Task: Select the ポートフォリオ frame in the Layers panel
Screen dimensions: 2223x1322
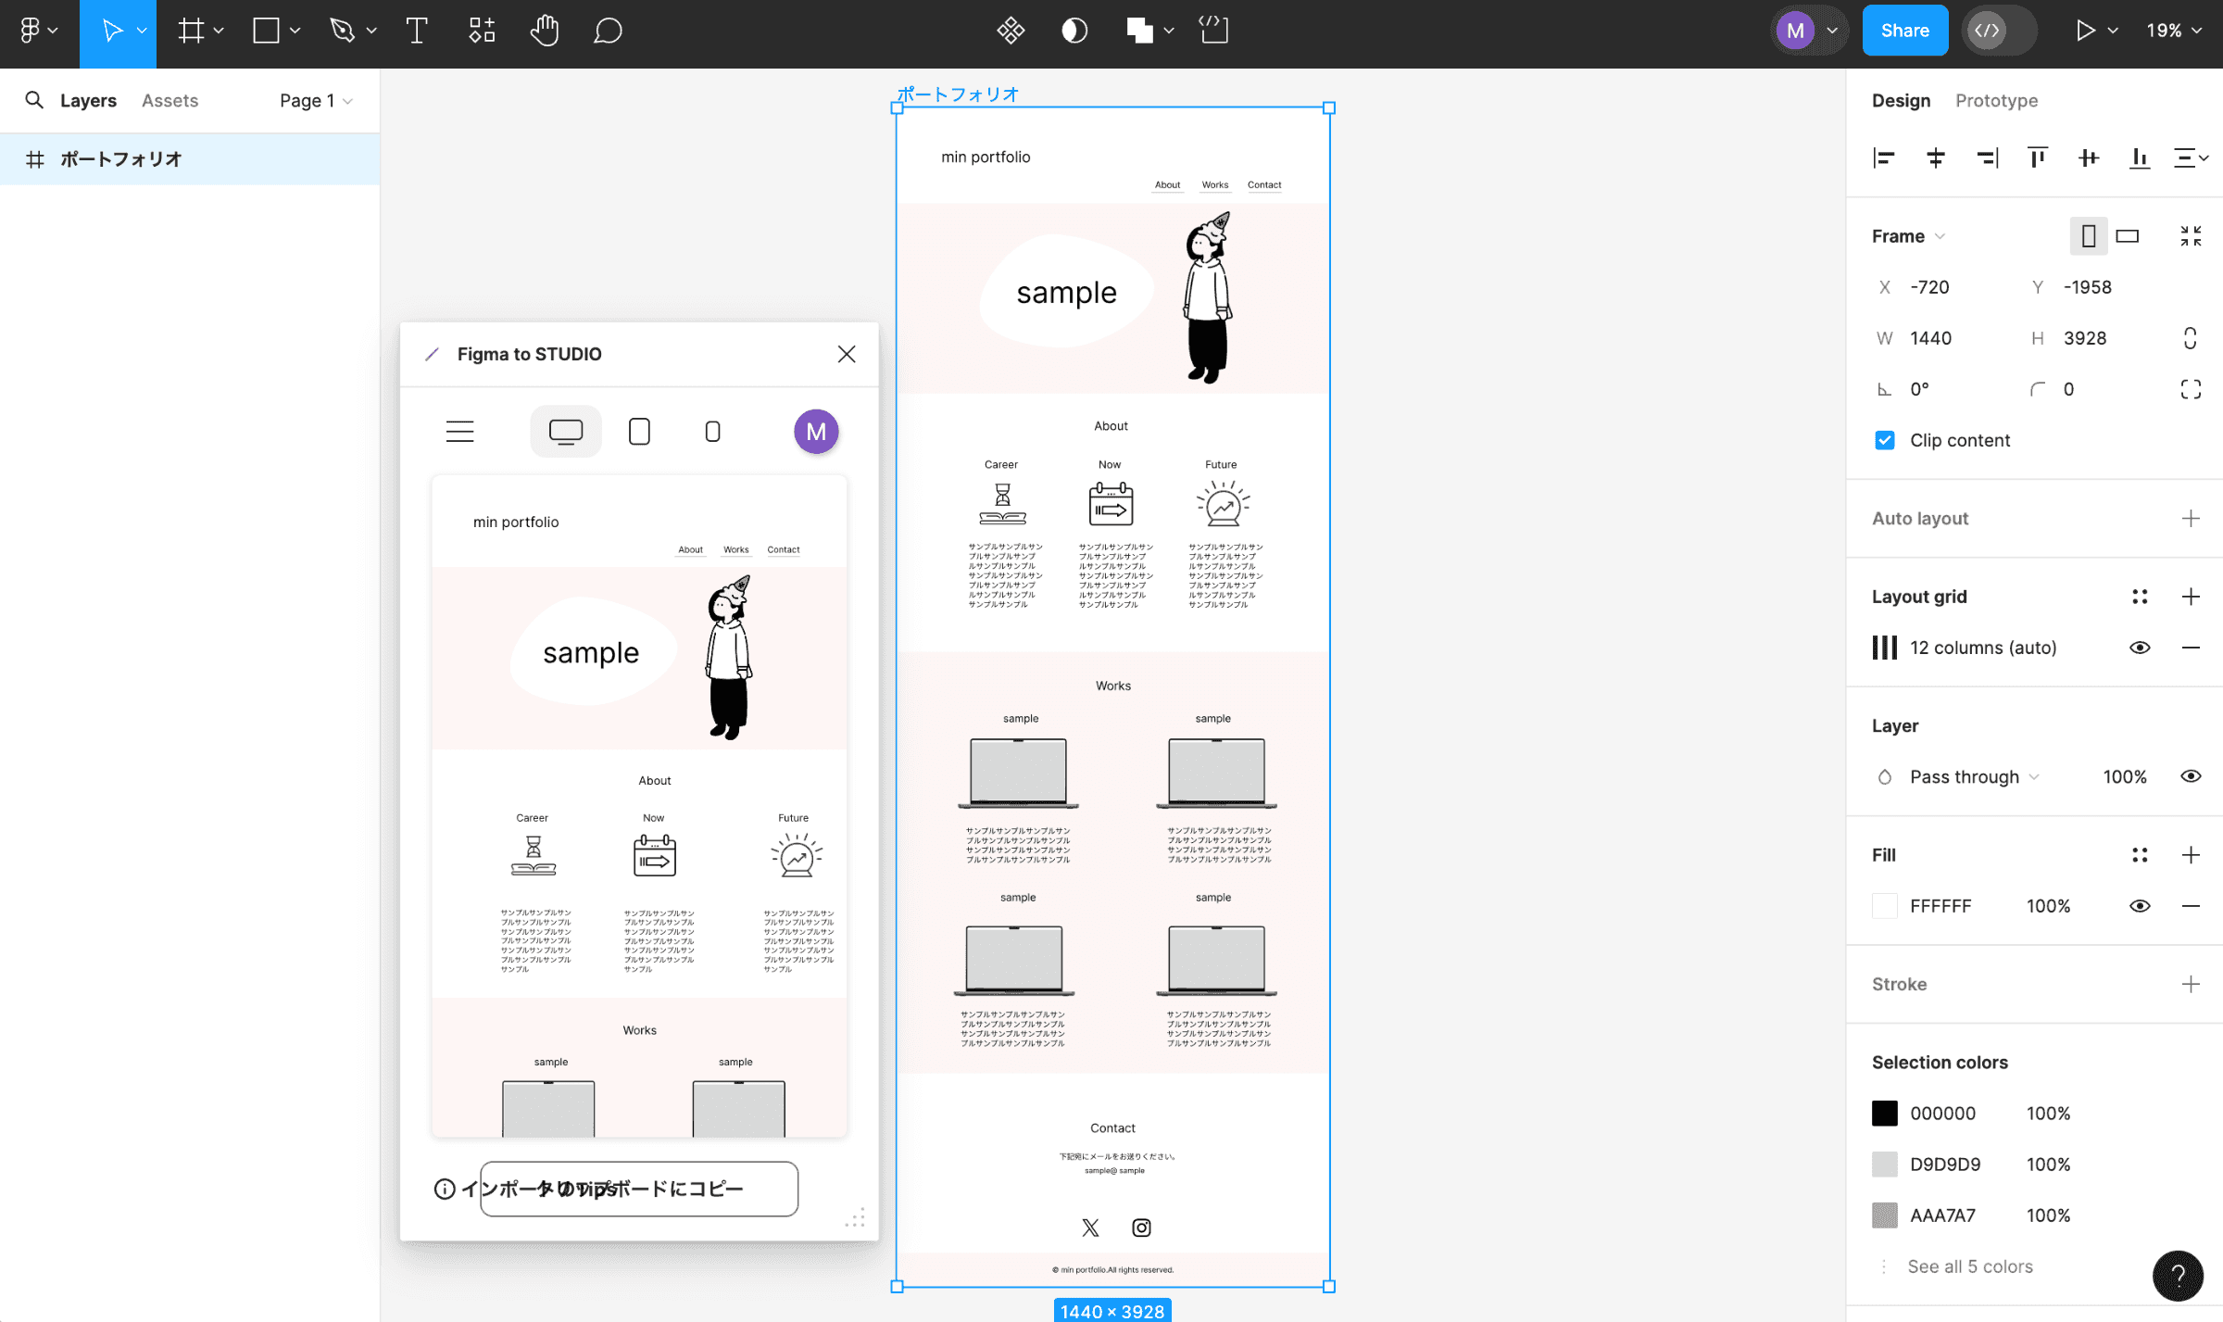Action: [x=120, y=158]
